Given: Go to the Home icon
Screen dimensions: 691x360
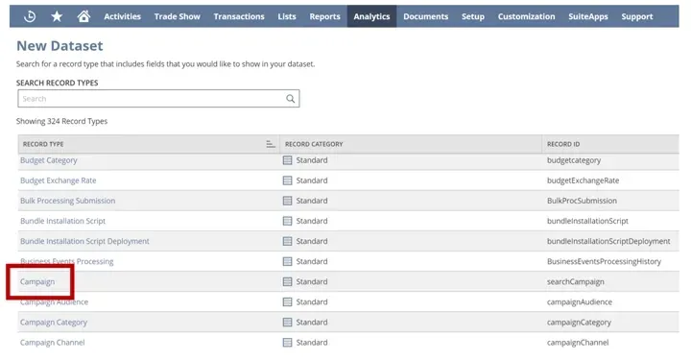Looking at the screenshot, I should pos(83,16).
